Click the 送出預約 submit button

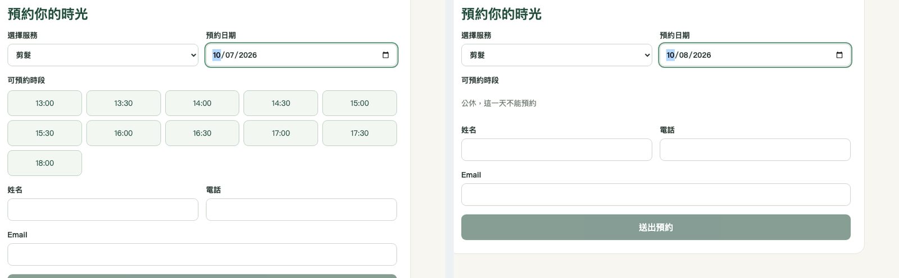[656, 227]
